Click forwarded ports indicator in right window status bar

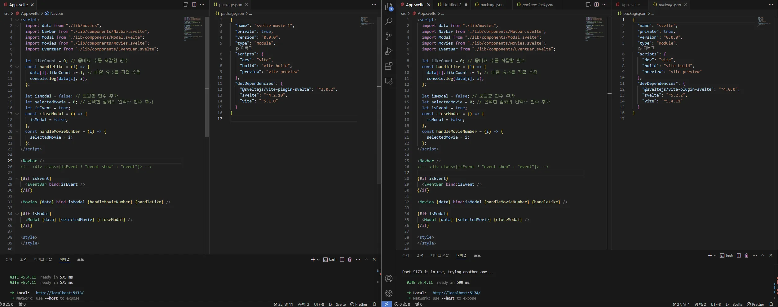coord(419,304)
